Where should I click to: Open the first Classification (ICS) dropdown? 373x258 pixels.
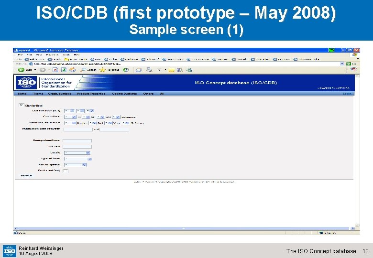[69, 111]
